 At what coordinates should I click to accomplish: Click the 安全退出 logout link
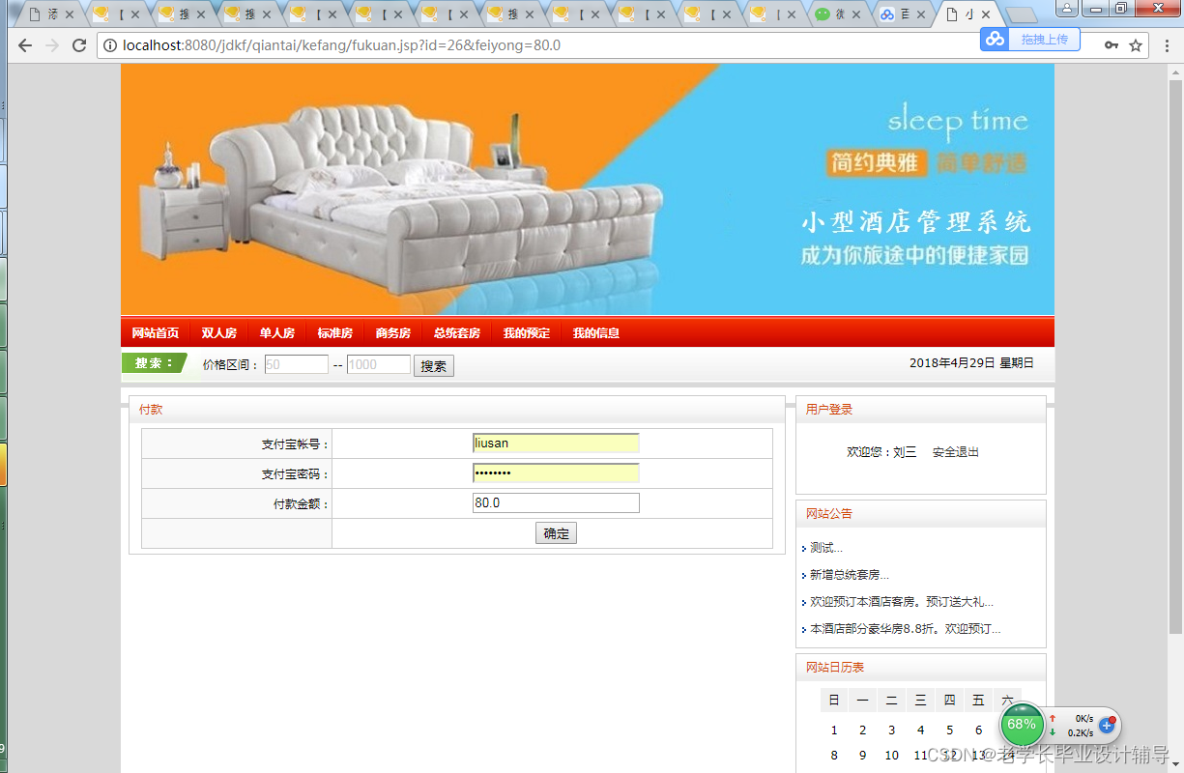tap(955, 451)
